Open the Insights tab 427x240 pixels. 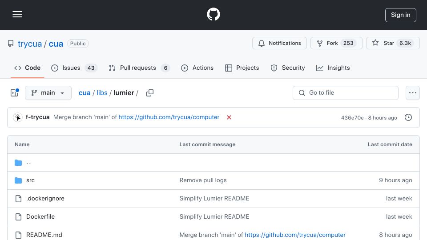pos(333,68)
